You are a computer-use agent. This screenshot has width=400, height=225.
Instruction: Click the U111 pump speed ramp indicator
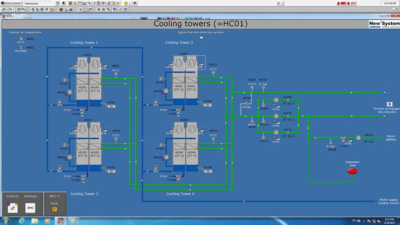pos(276,139)
